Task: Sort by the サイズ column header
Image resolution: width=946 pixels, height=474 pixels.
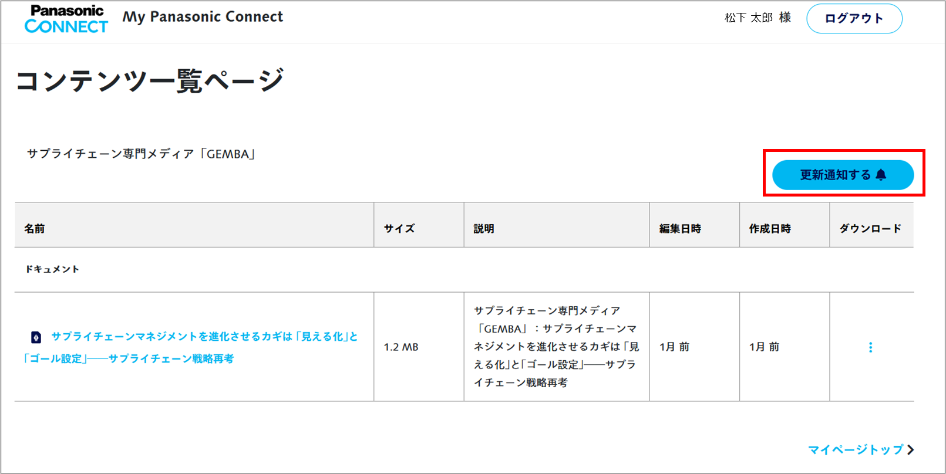Action: click(x=399, y=229)
